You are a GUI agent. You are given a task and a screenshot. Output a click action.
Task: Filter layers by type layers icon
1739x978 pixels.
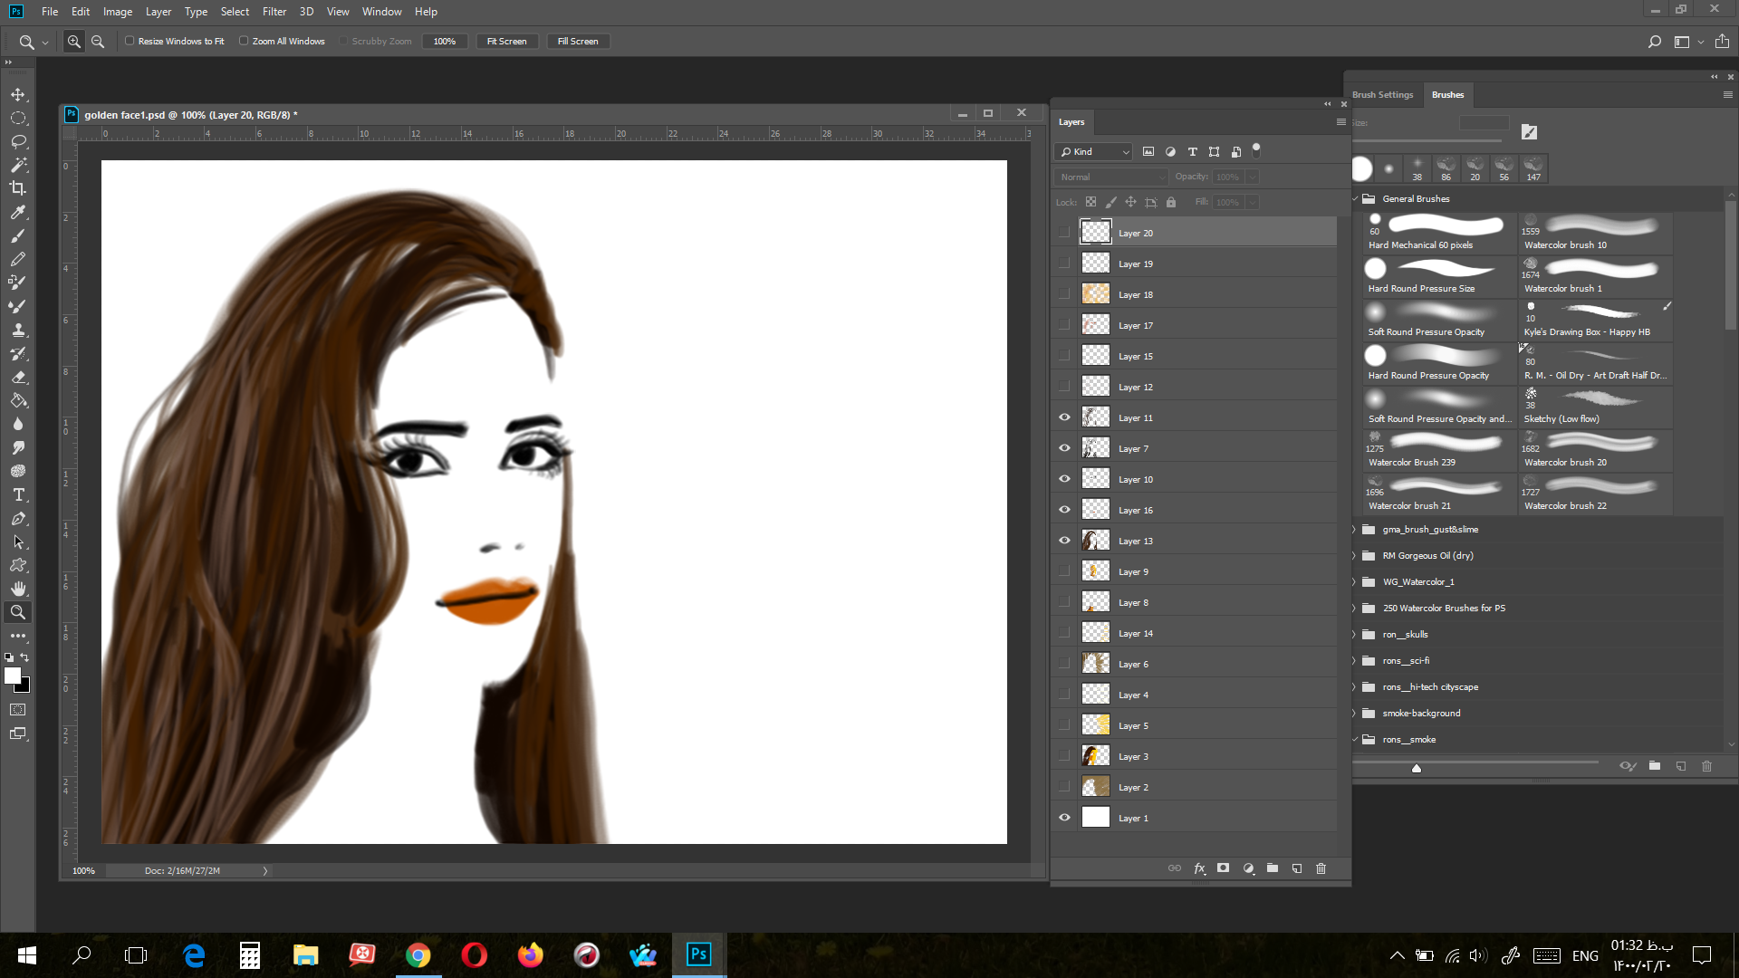point(1192,152)
